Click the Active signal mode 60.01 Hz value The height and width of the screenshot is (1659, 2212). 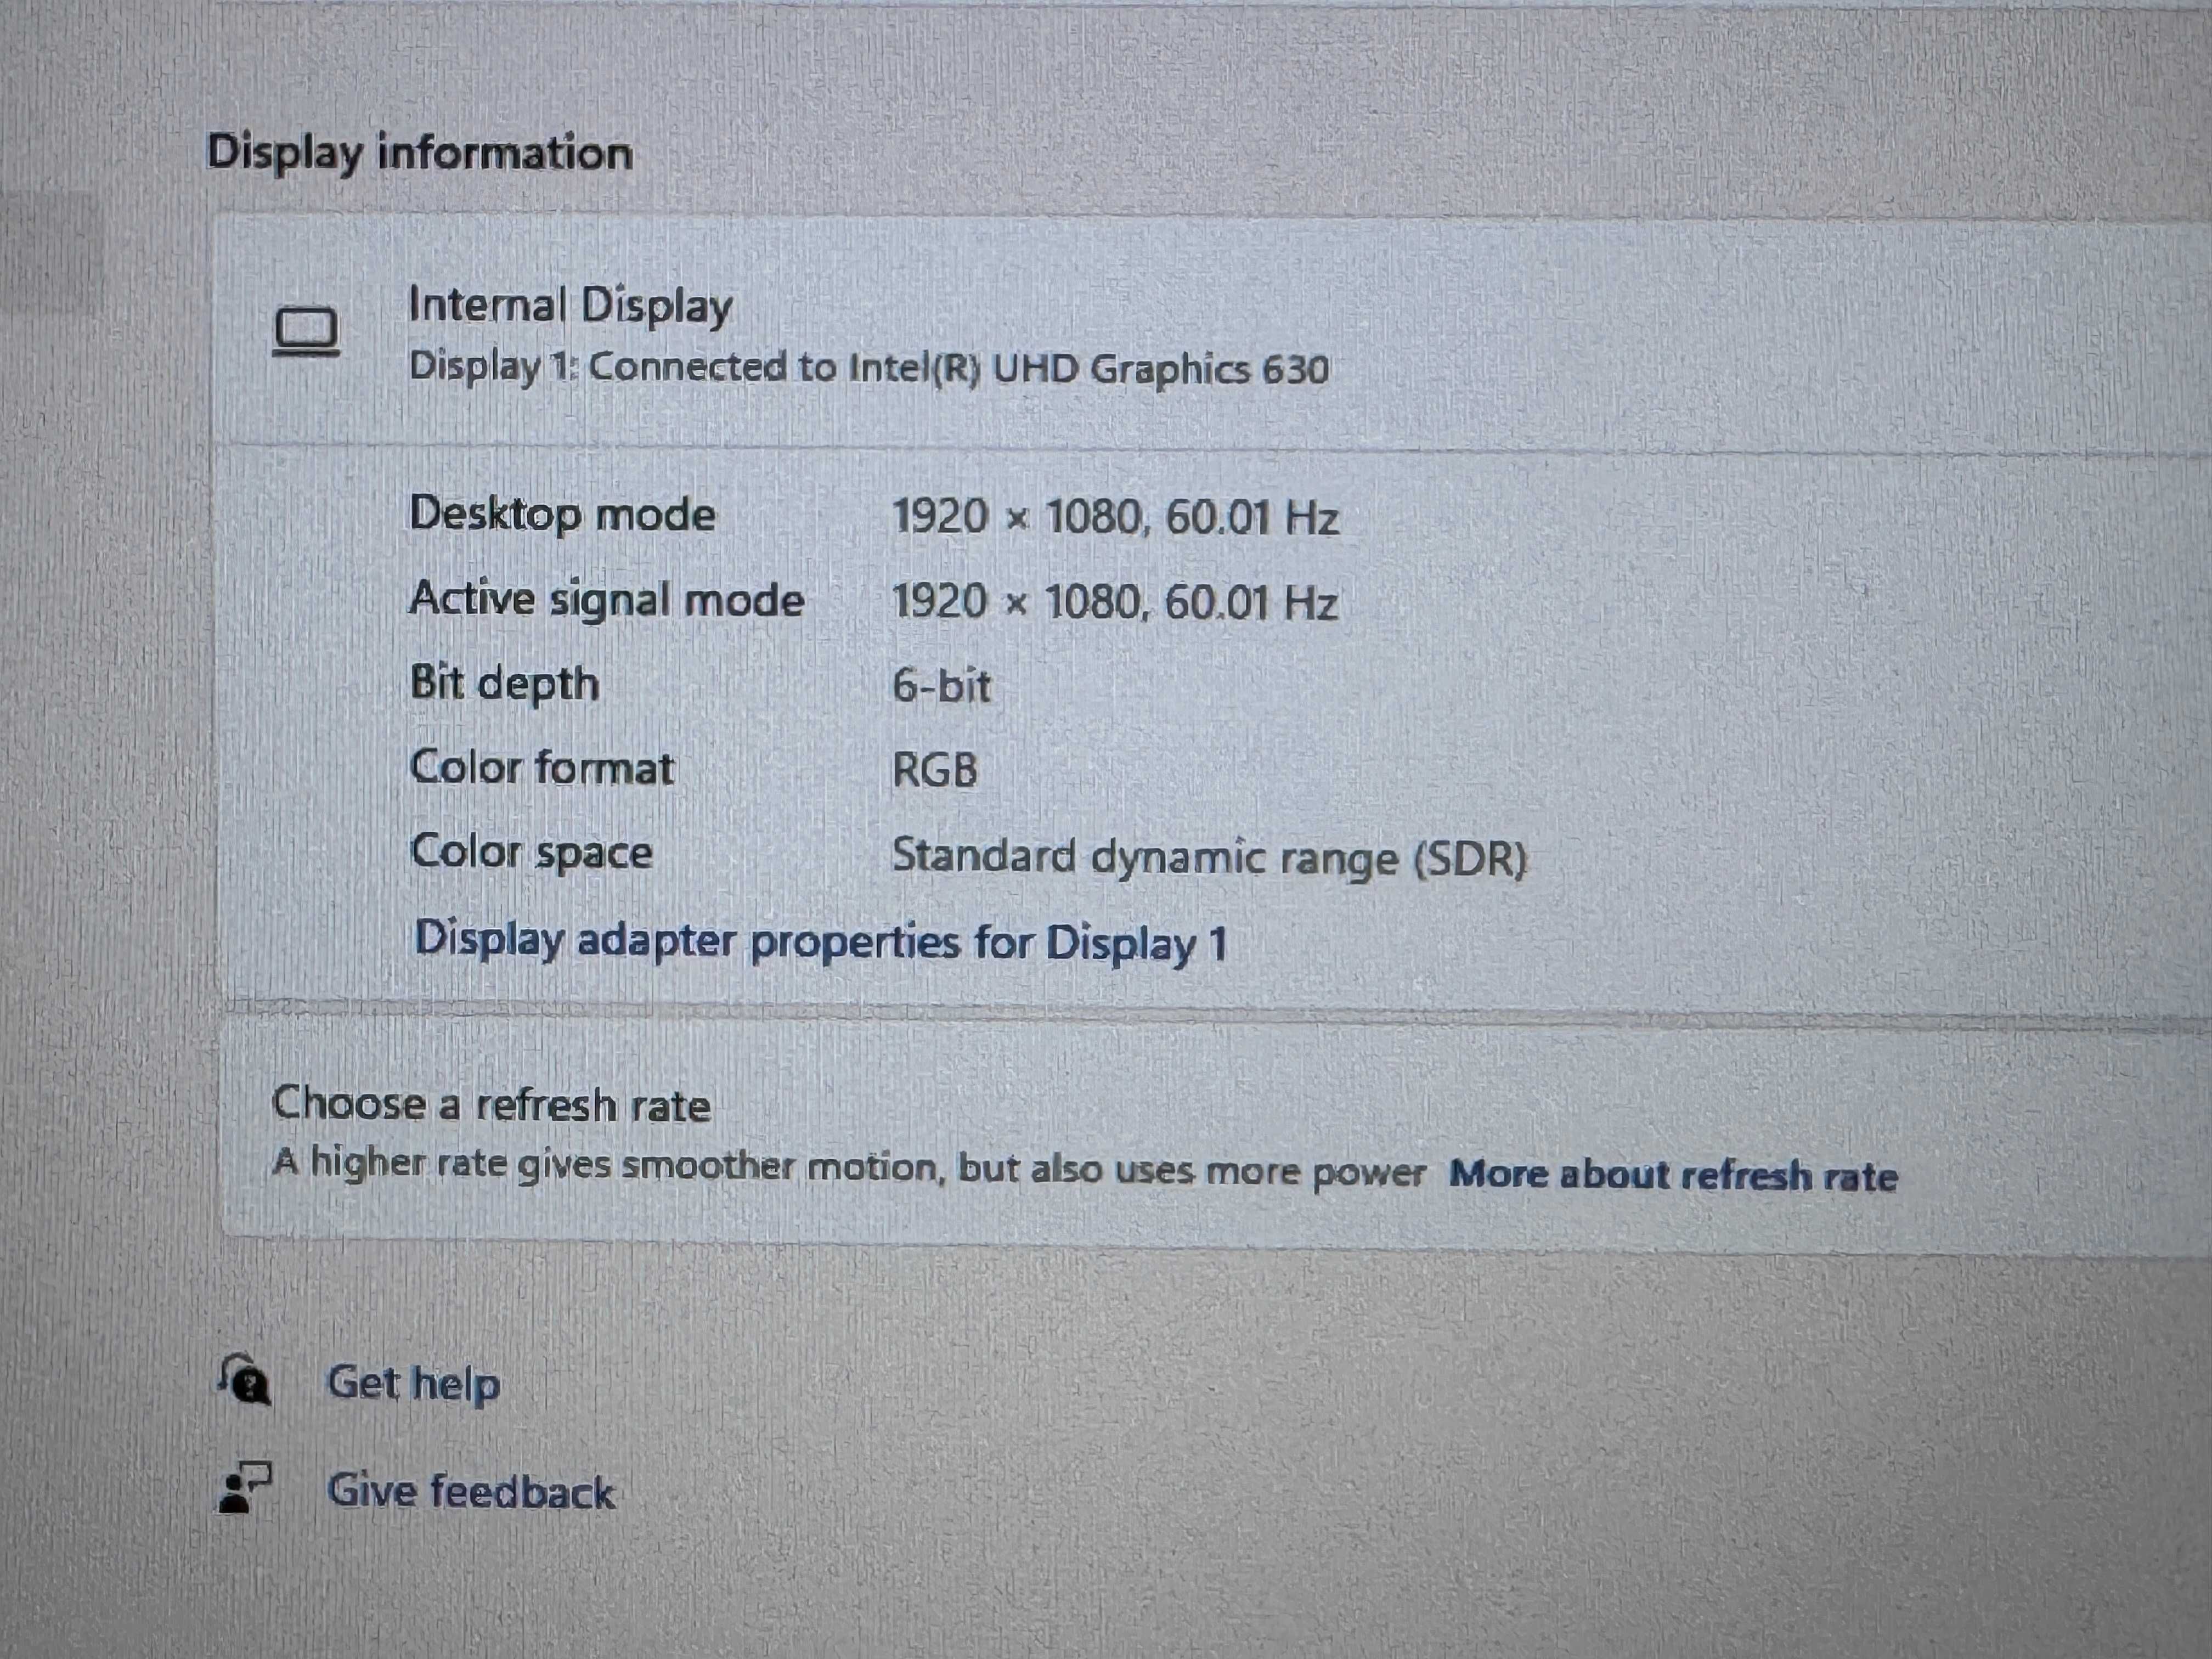click(x=1251, y=603)
